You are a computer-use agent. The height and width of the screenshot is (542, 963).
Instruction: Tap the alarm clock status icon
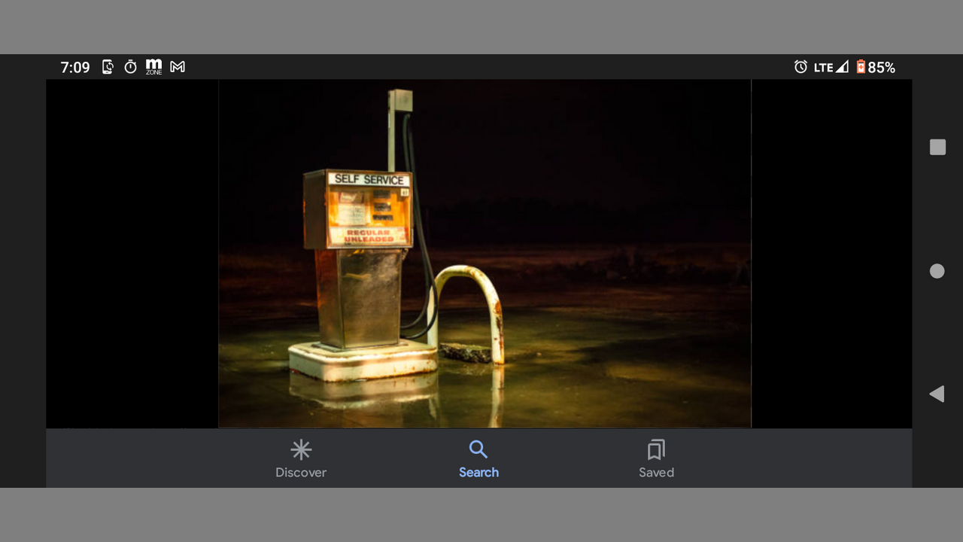point(800,67)
